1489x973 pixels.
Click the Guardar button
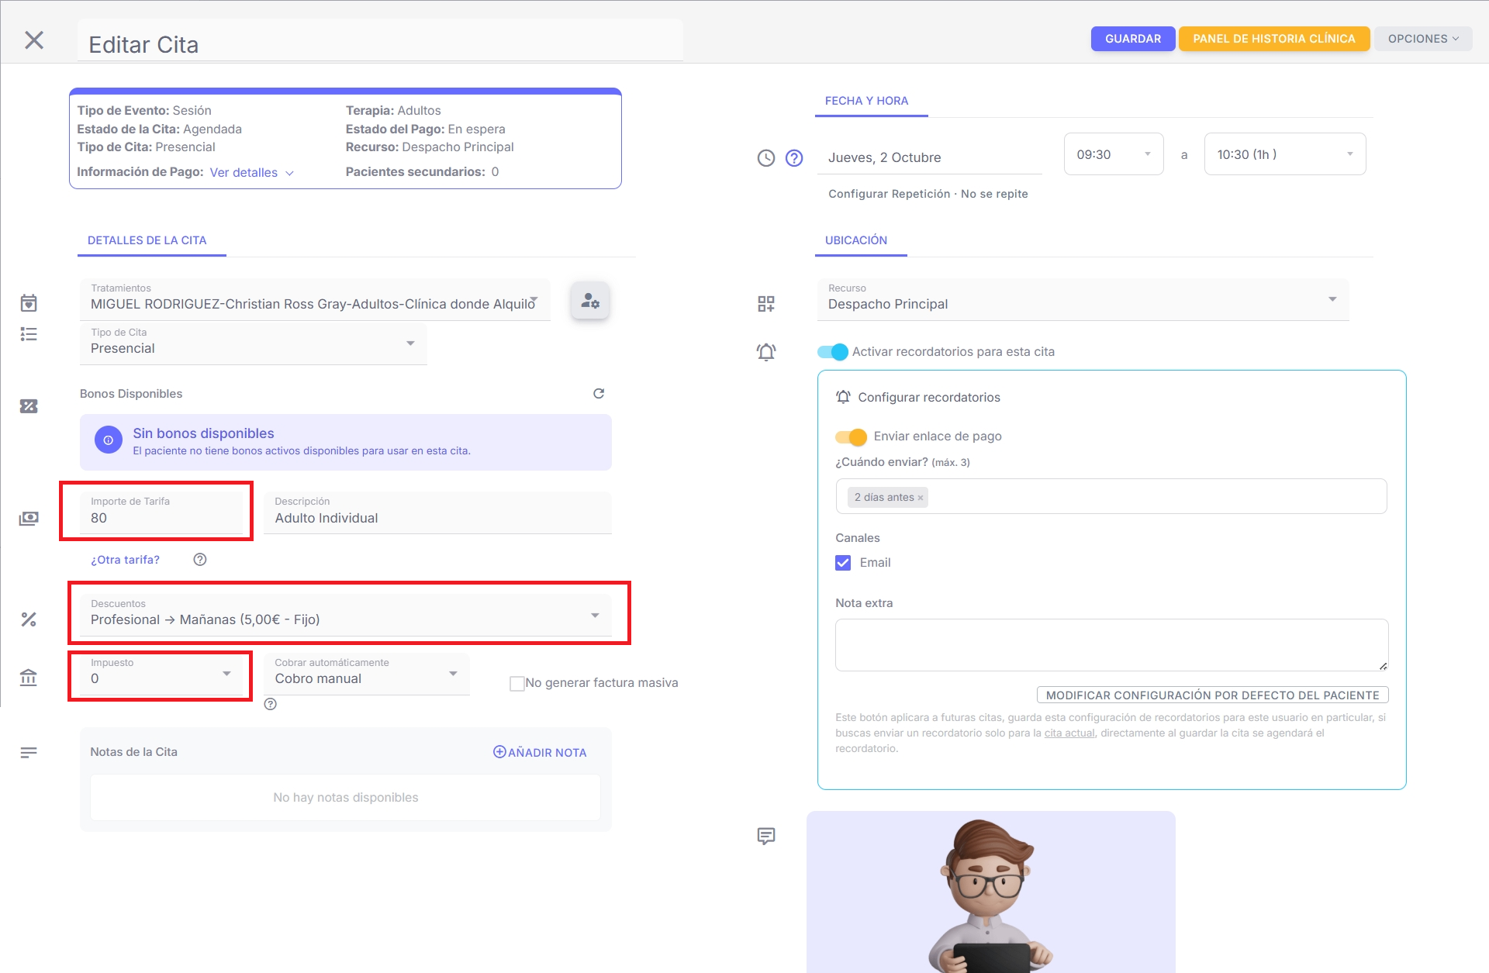click(1132, 38)
